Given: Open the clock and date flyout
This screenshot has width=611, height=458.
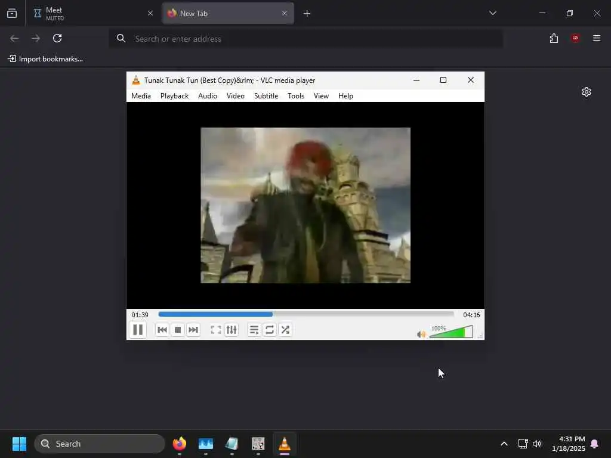Looking at the screenshot, I should point(569,444).
